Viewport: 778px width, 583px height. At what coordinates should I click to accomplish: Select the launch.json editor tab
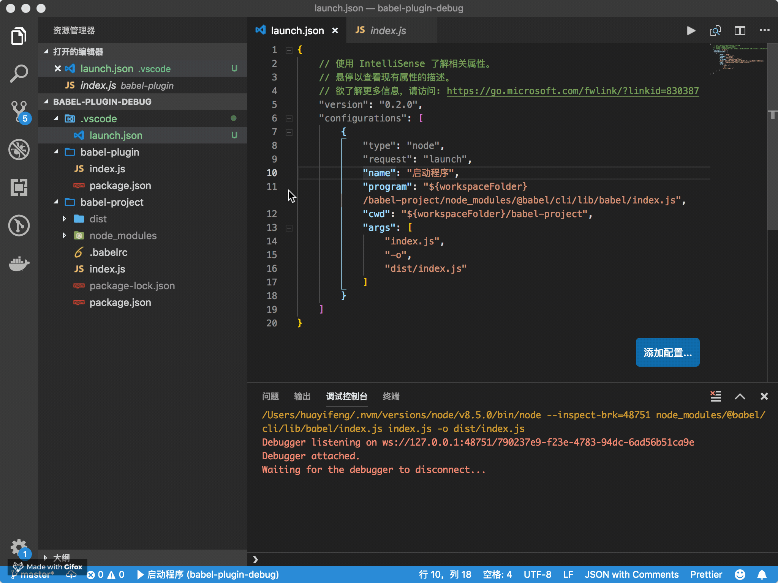coord(296,30)
